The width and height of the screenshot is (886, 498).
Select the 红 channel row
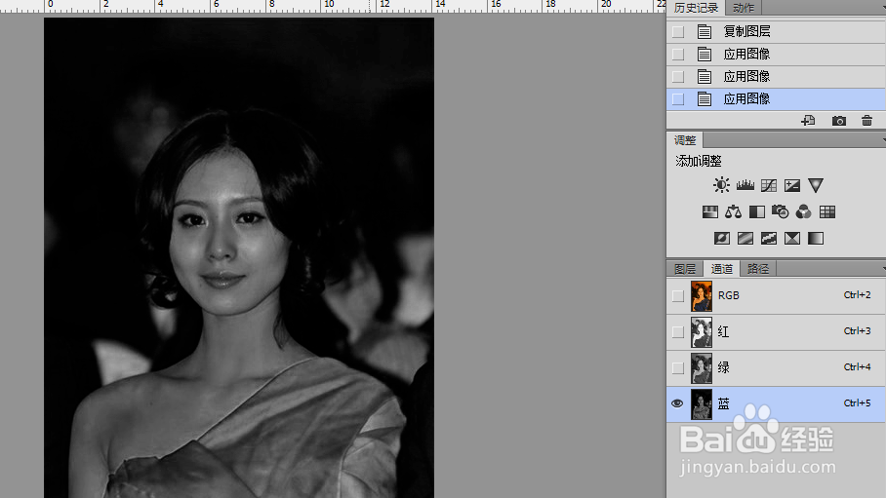tap(776, 332)
